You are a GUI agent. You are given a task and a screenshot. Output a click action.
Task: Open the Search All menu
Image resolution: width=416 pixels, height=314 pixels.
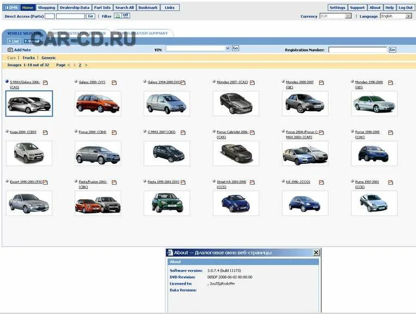point(125,8)
